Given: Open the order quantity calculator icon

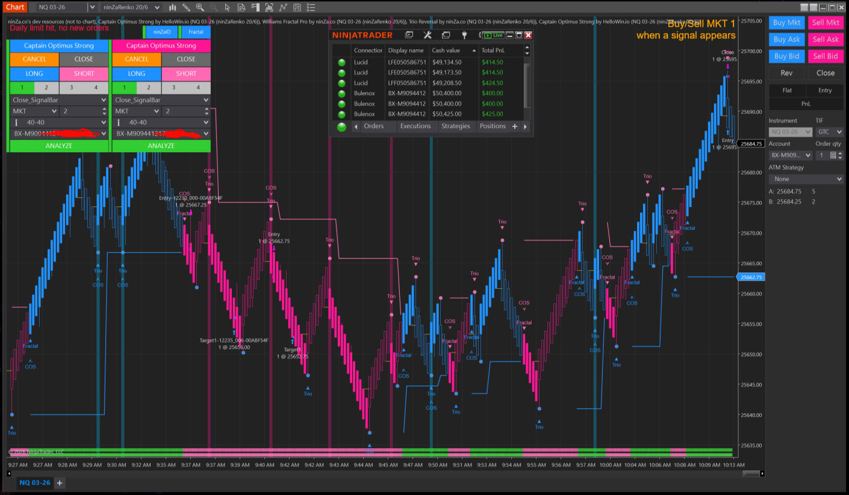Looking at the screenshot, I should pyautogui.click(x=833, y=155).
